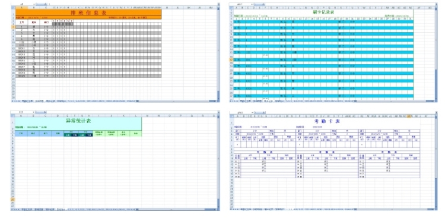Click the formula bar in 排班信息表 window
Screen dimensions: 445x221
click(132, 5)
